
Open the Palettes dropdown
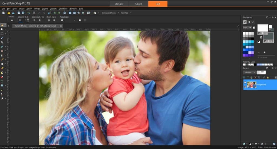coord(126,13)
